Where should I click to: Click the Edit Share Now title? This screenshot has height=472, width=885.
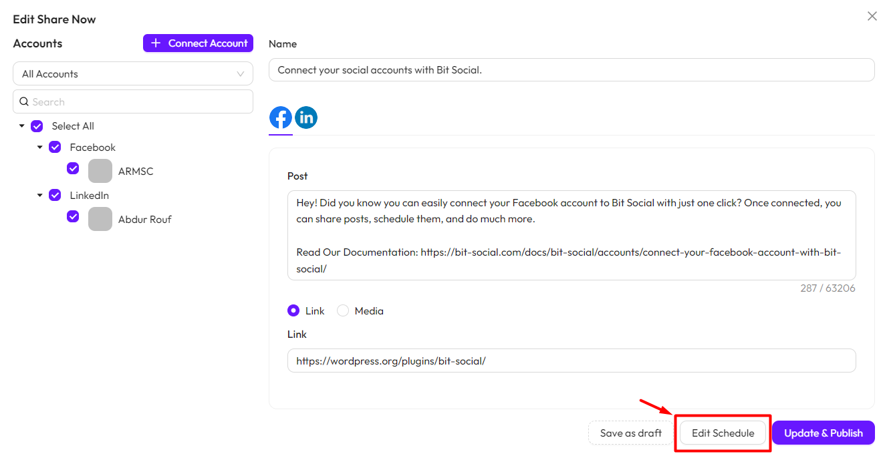54,19
